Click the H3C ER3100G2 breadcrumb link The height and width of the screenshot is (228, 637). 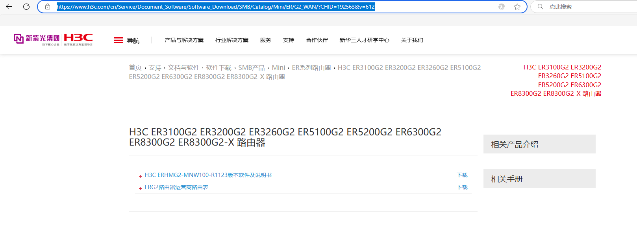click(305, 72)
